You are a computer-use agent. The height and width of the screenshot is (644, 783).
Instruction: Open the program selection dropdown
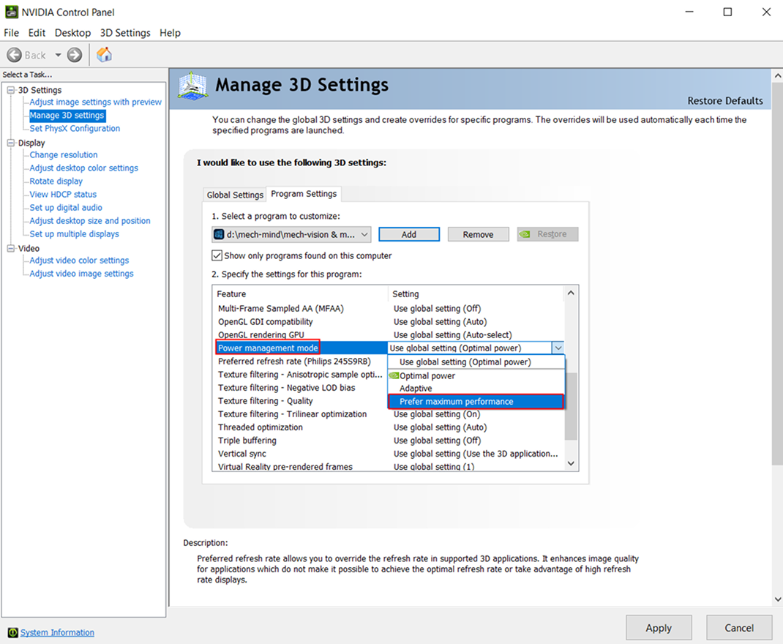tap(292, 234)
